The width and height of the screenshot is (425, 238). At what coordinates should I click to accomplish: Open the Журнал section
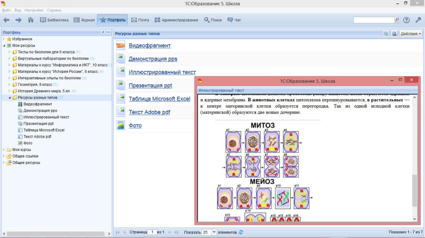pos(84,20)
